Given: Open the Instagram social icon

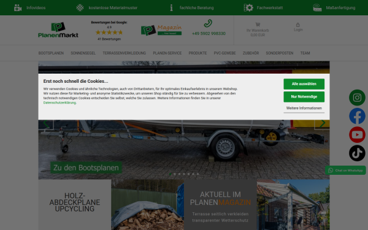Looking at the screenshot, I should point(357,98).
